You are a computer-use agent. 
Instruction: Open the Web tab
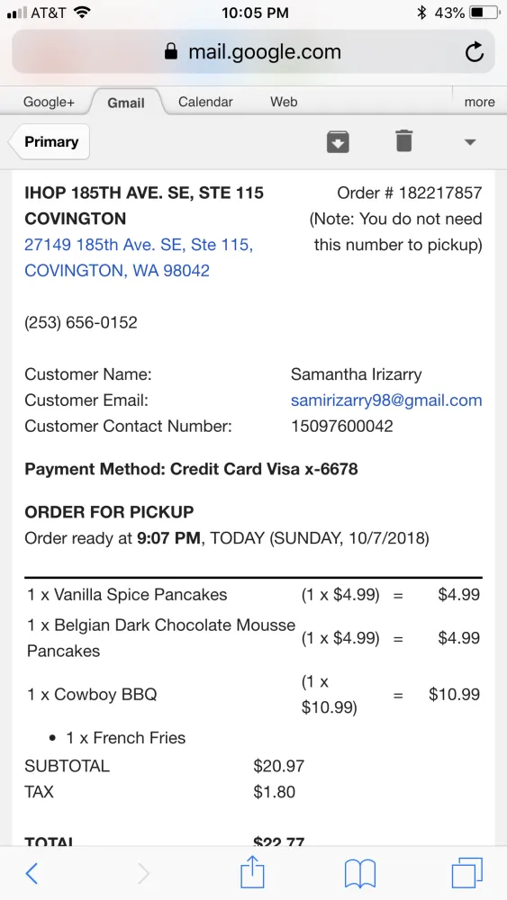coord(284,102)
